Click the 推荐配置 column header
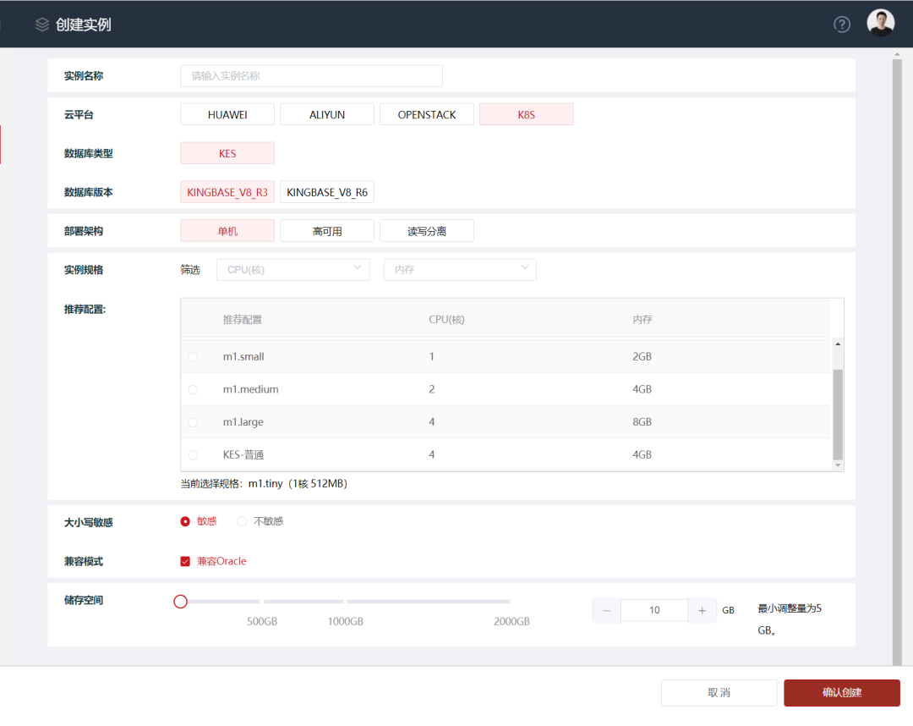This screenshot has height=726, width=913. (243, 319)
